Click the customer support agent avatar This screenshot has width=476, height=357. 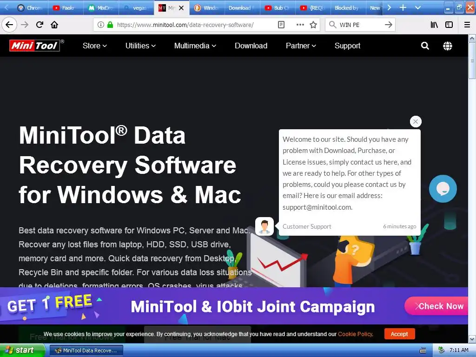tap(264, 226)
